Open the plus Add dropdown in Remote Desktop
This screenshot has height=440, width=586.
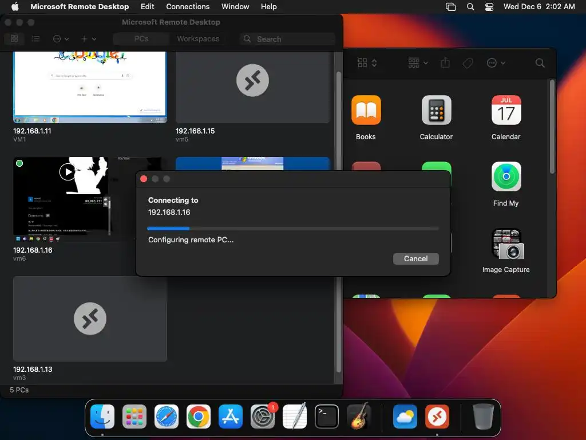coord(89,38)
